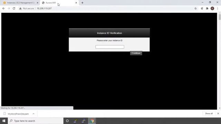Image resolution: width=221 pixels, height=124 pixels.
Task: Open the Windows Start menu
Action: (4, 121)
